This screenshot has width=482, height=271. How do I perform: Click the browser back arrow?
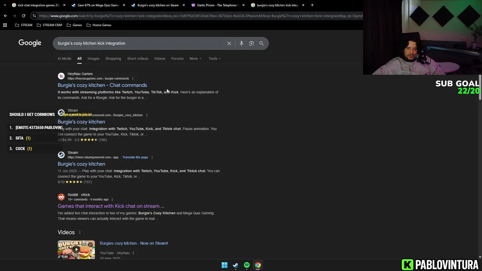click(x=5, y=16)
